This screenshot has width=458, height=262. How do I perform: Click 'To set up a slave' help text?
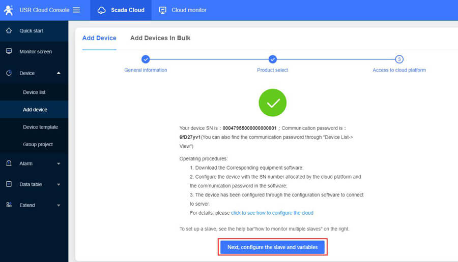click(x=264, y=229)
